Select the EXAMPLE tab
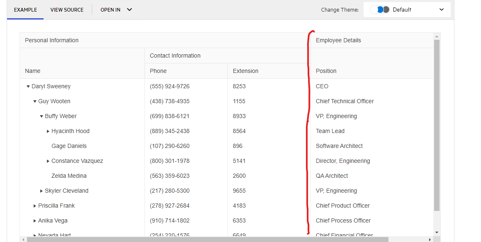This screenshot has height=242, width=481. pos(25,10)
